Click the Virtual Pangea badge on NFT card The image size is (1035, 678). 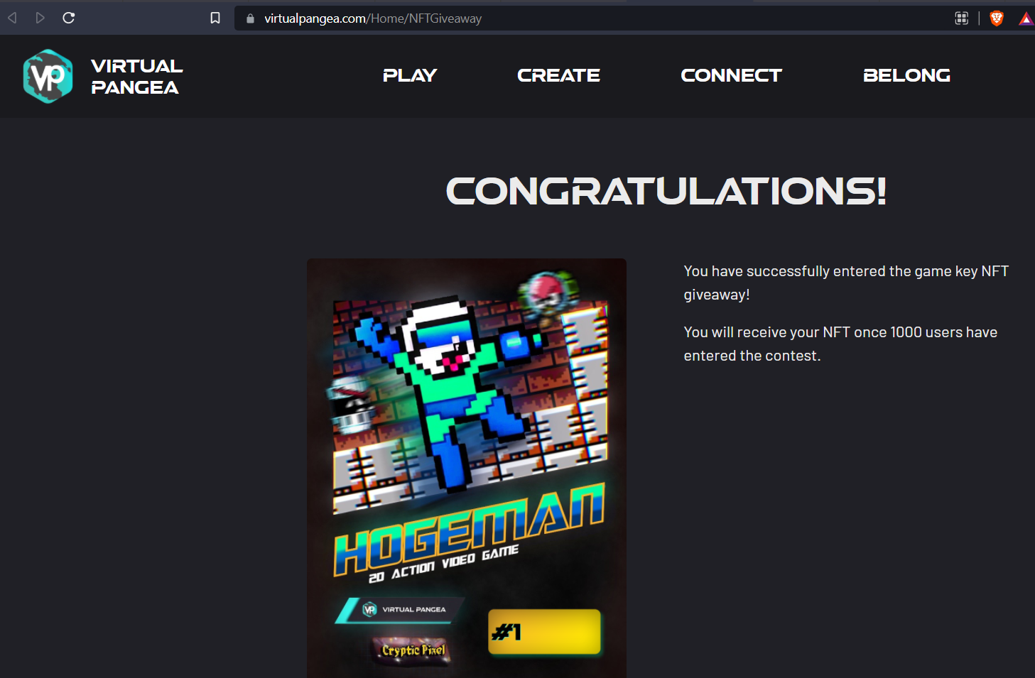(x=402, y=609)
